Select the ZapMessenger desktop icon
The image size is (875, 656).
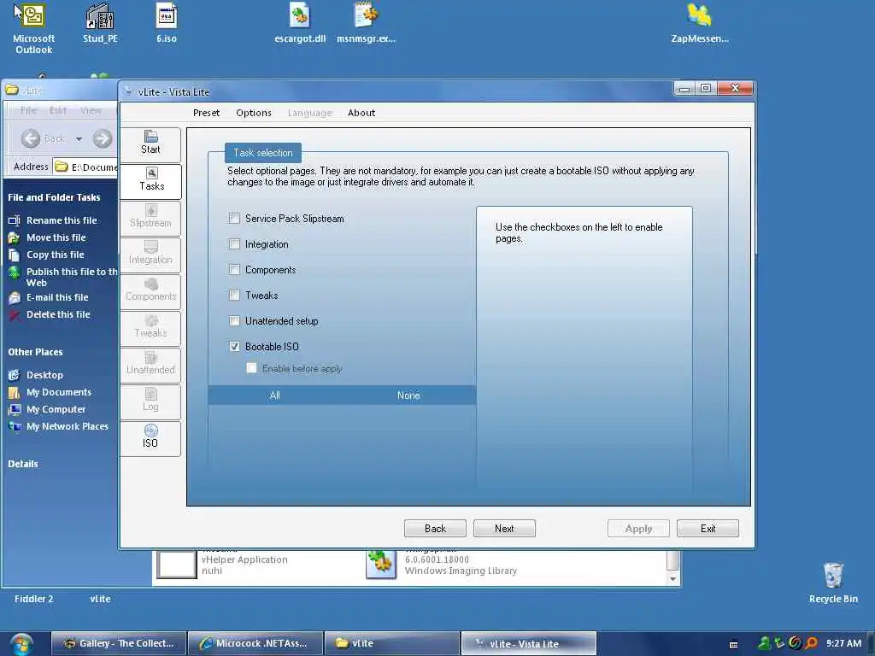700,23
